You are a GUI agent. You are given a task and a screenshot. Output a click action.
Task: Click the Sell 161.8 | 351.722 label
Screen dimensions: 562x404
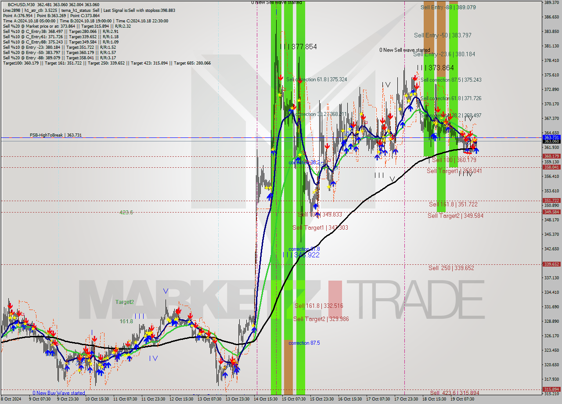point(453,204)
